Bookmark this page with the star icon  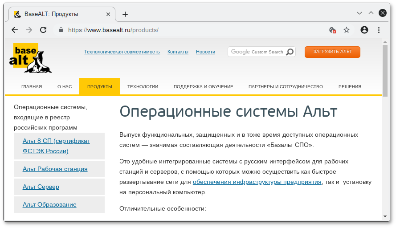click(347, 30)
